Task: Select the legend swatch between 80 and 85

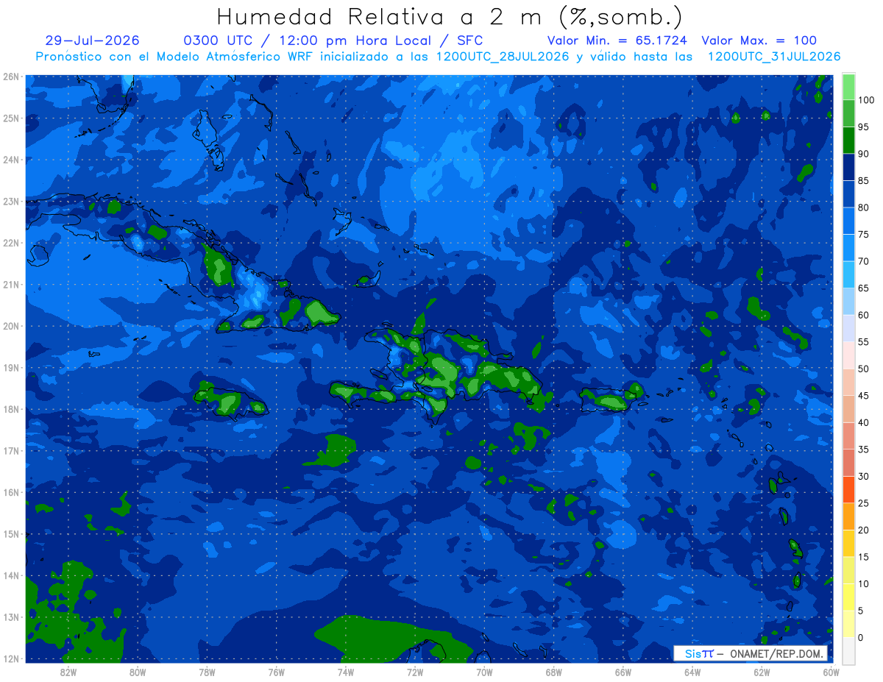Action: 848,193
